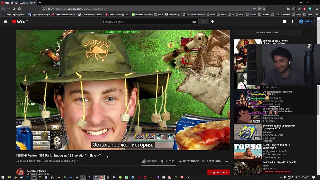Expand the 3D bookmarks folder
This screenshot has height=180, width=320.
pos(231,14)
